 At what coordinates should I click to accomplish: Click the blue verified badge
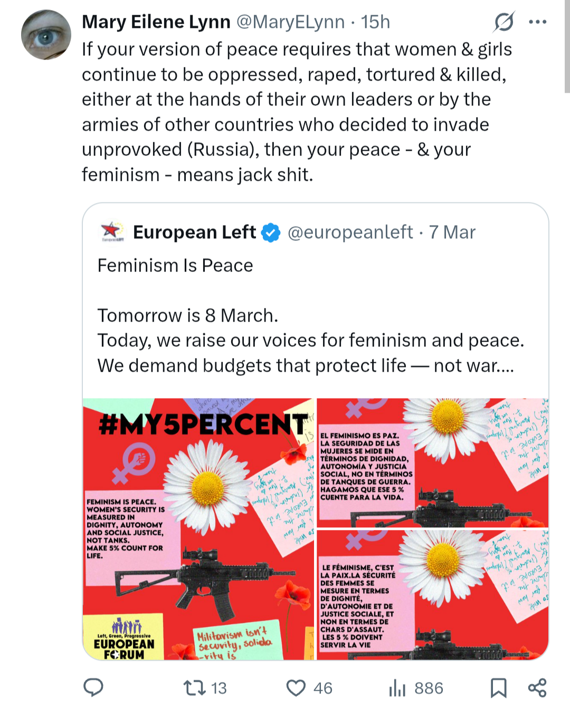271,232
